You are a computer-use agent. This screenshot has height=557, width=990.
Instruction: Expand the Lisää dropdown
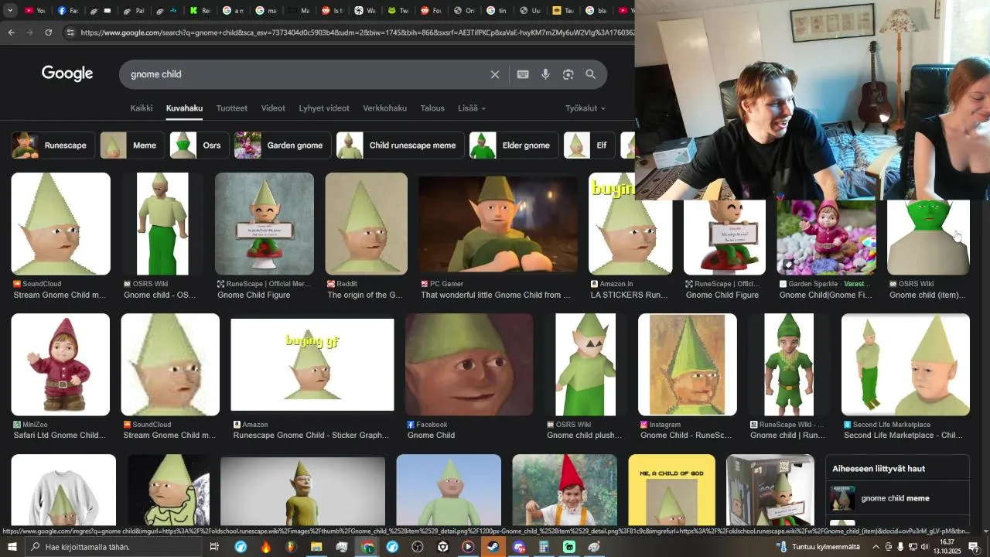472,108
